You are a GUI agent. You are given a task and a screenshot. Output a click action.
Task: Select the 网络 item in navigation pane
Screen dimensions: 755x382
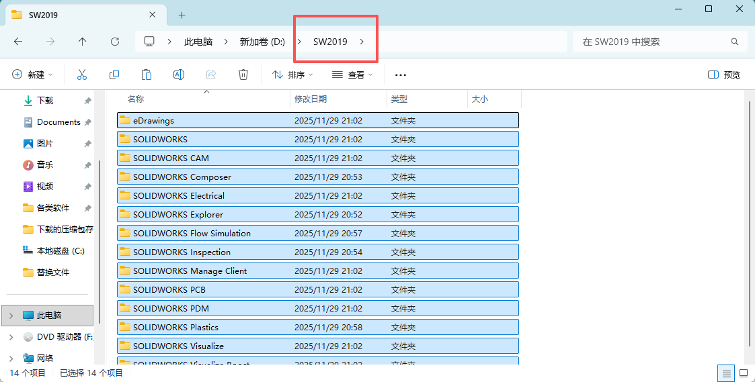(45, 359)
